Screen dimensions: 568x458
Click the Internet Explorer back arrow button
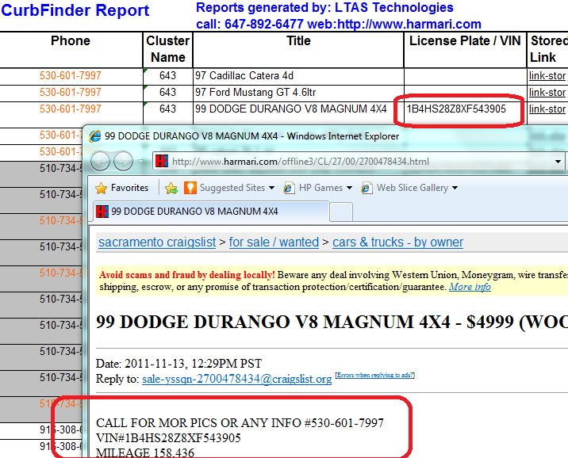pyautogui.click(x=100, y=161)
